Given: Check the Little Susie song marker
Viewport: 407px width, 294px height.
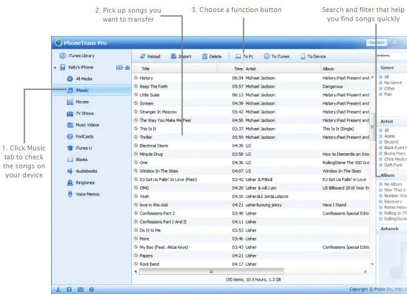Looking at the screenshot, I should (135, 94).
